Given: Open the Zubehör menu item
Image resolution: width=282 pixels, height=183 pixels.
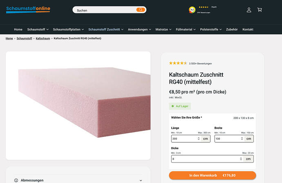Looking at the screenshot, I should (x=232, y=29).
